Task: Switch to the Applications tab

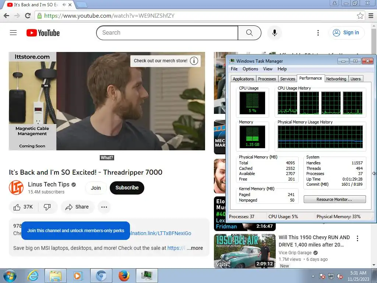Action: (243, 79)
